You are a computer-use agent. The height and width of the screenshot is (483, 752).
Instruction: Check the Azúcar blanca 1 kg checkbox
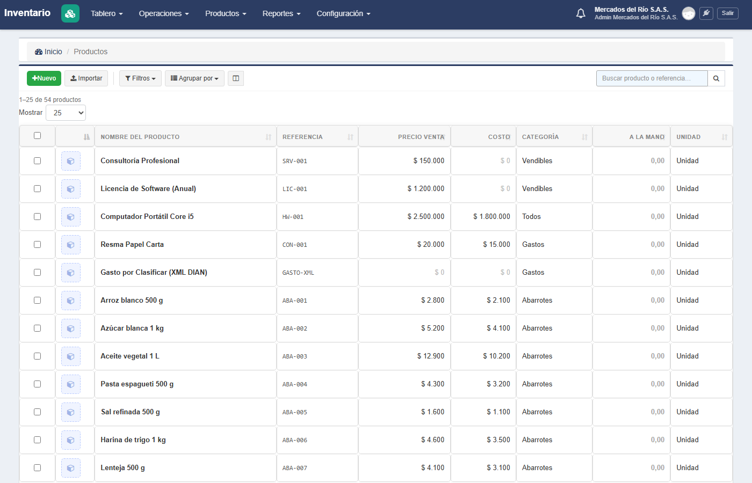(x=37, y=328)
